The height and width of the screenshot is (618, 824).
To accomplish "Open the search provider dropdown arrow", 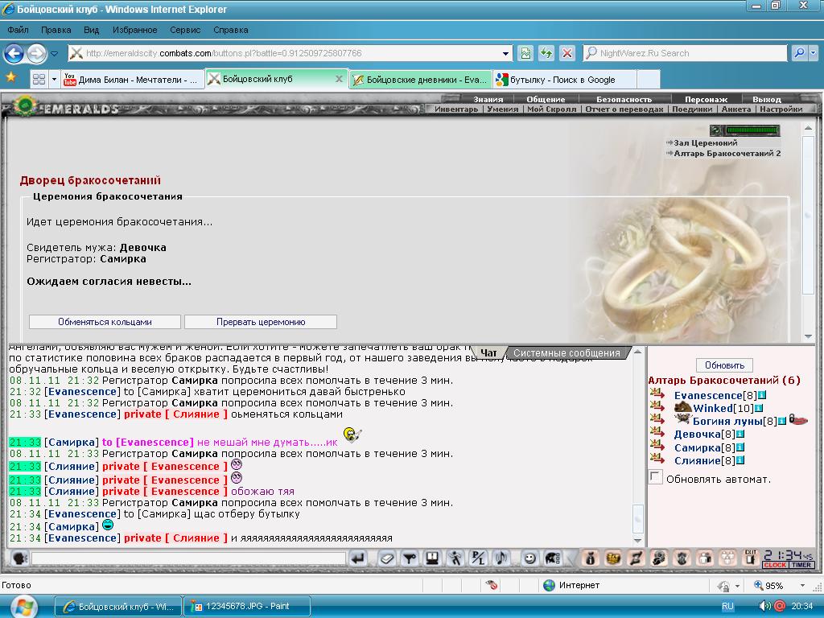I will tap(813, 52).
